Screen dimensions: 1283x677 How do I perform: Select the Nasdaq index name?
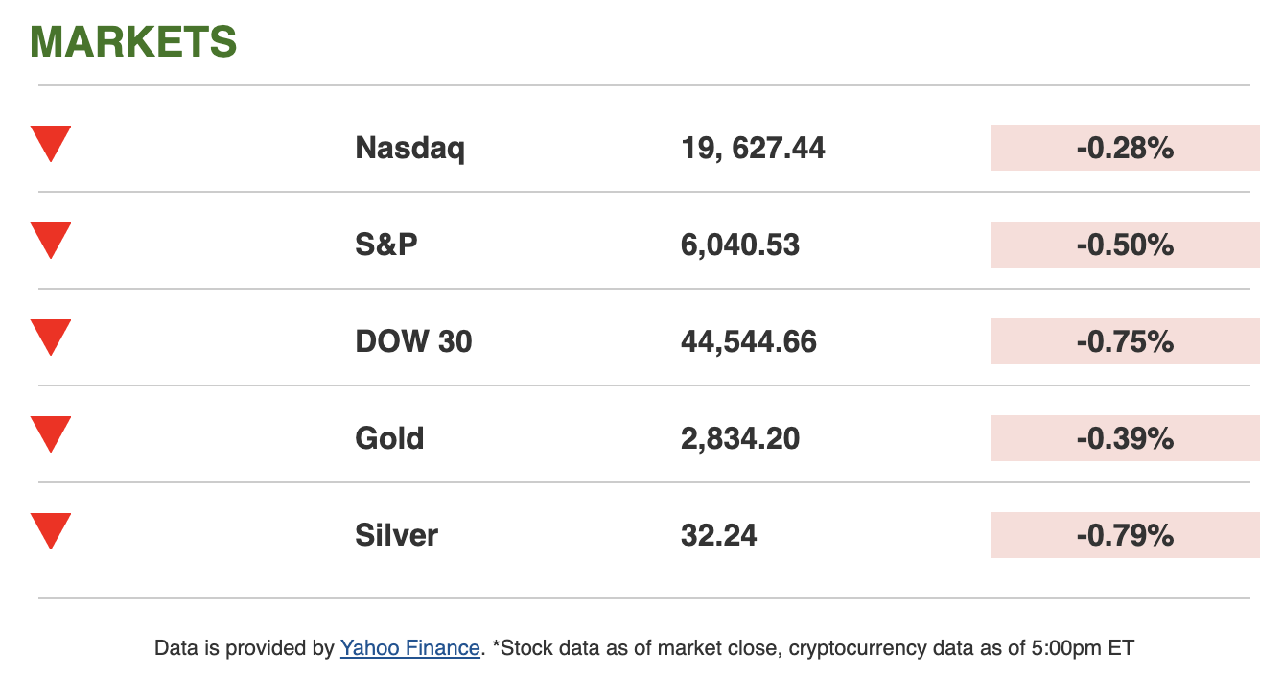pos(409,149)
